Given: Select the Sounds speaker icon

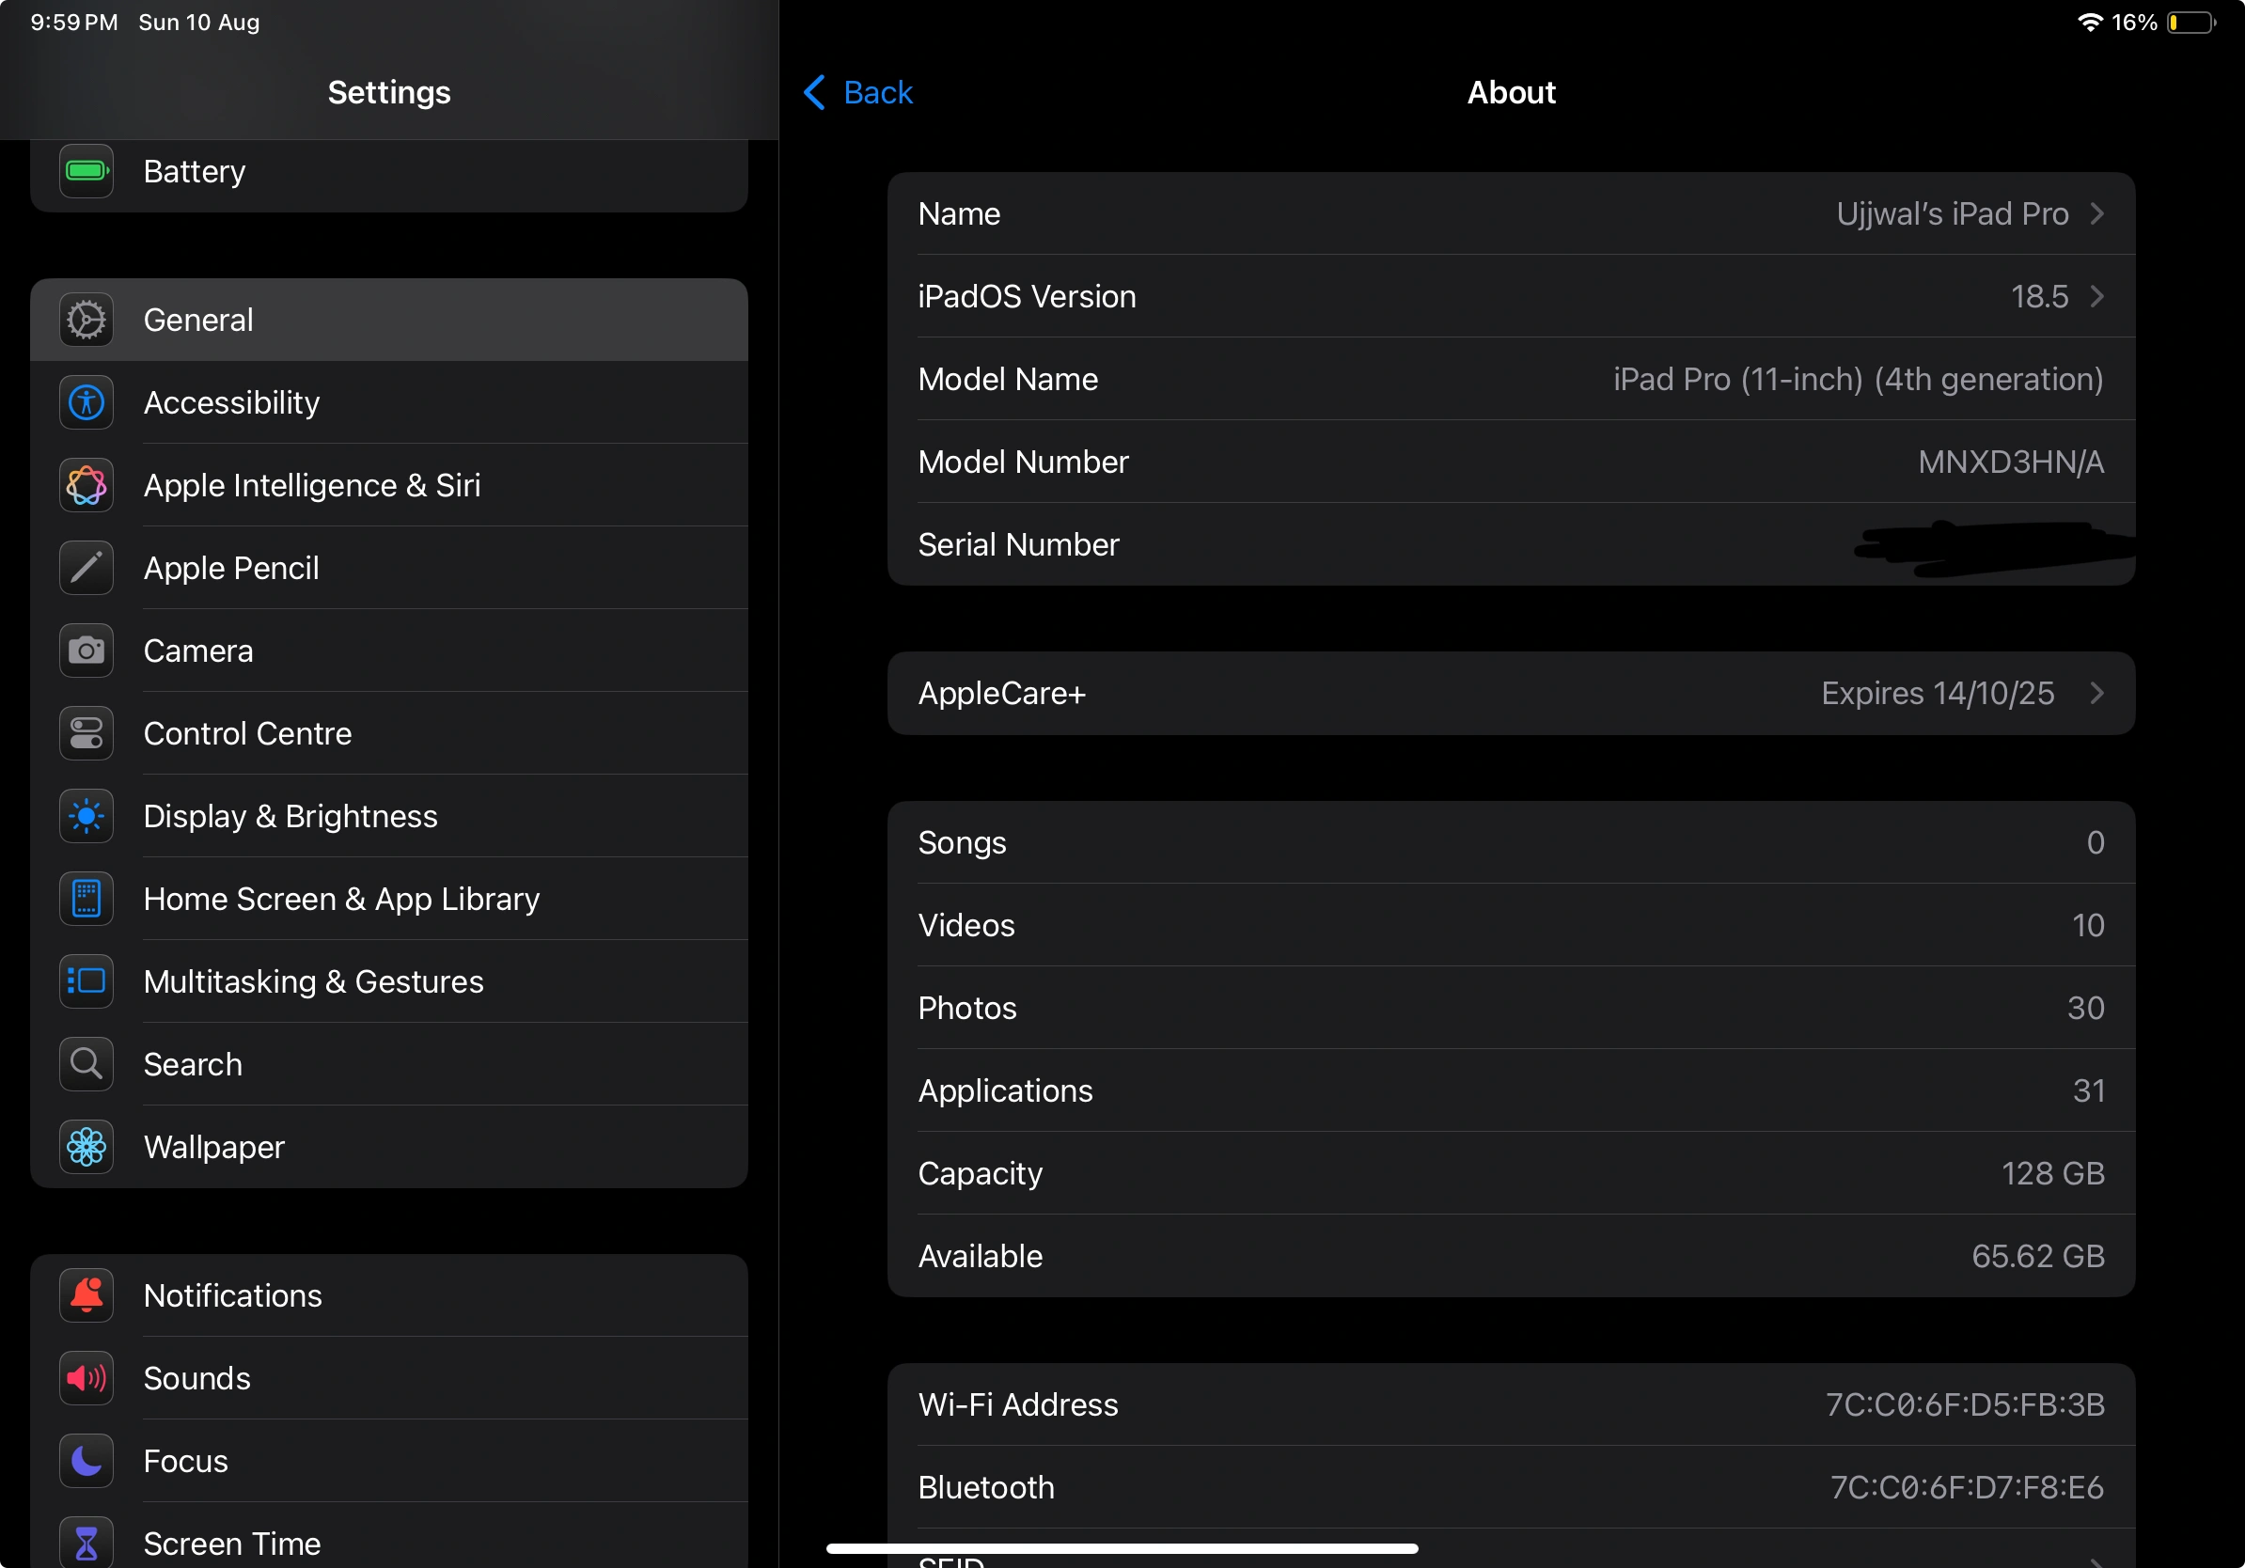Looking at the screenshot, I should coord(86,1378).
